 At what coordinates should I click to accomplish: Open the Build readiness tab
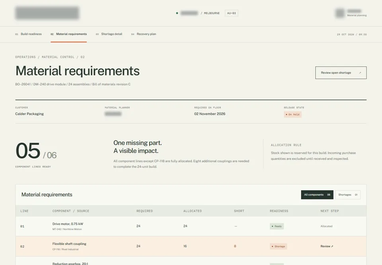(29, 34)
